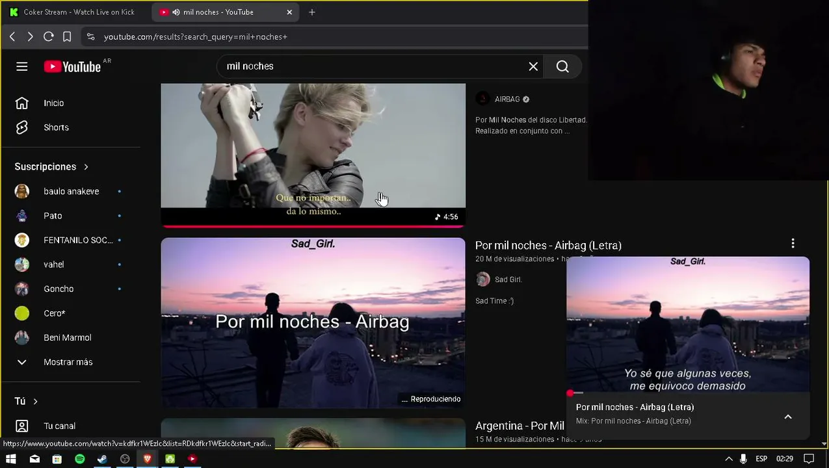The width and height of the screenshot is (829, 468).
Task: Open AIRBAG video thumbnail with 4:56 duration
Action: click(x=313, y=155)
